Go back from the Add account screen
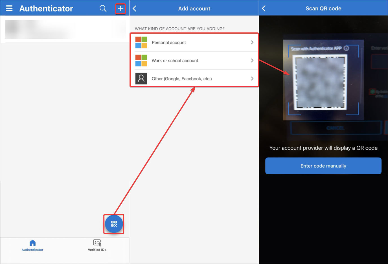Image resolution: width=388 pixels, height=264 pixels. click(x=135, y=8)
